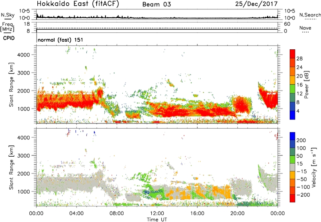Click the 'Velocity [m s-1]' colorbar title
Image resolution: width=321 pixels, height=222 pixels.
314,168
